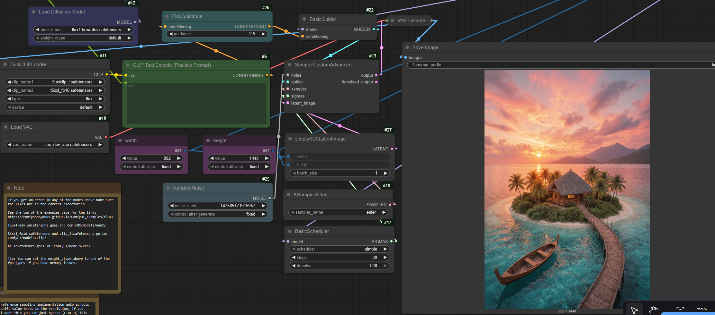The height and width of the screenshot is (315, 715).
Task: Collapse the FluxGuidance node via its dot
Action: pos(167,16)
